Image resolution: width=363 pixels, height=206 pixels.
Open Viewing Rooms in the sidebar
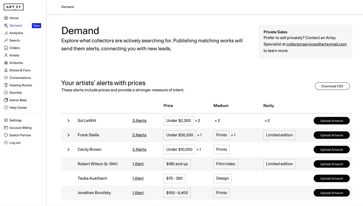click(21, 85)
